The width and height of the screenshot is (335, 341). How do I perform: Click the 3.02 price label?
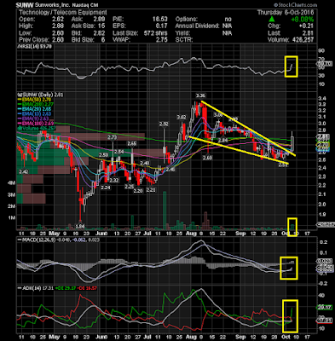point(181,117)
